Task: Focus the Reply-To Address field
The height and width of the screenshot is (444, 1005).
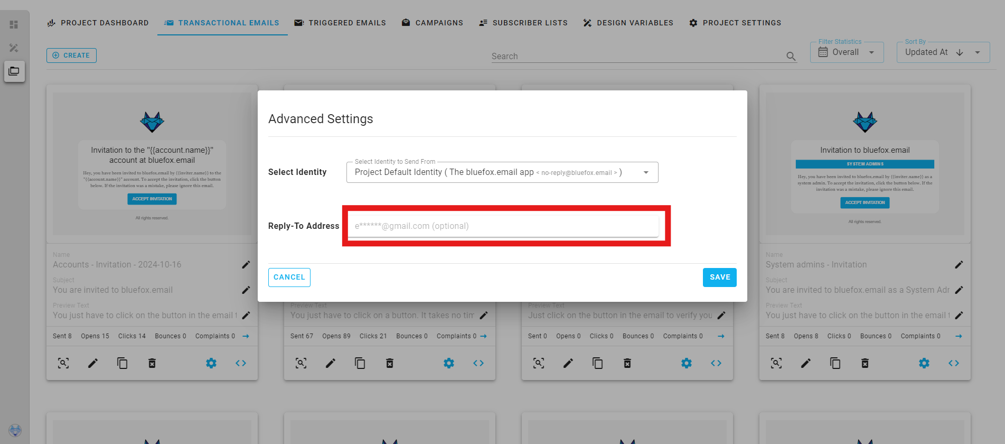Action: click(503, 226)
